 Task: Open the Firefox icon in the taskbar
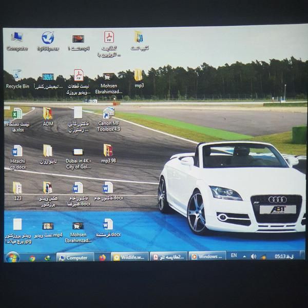[102, 257]
